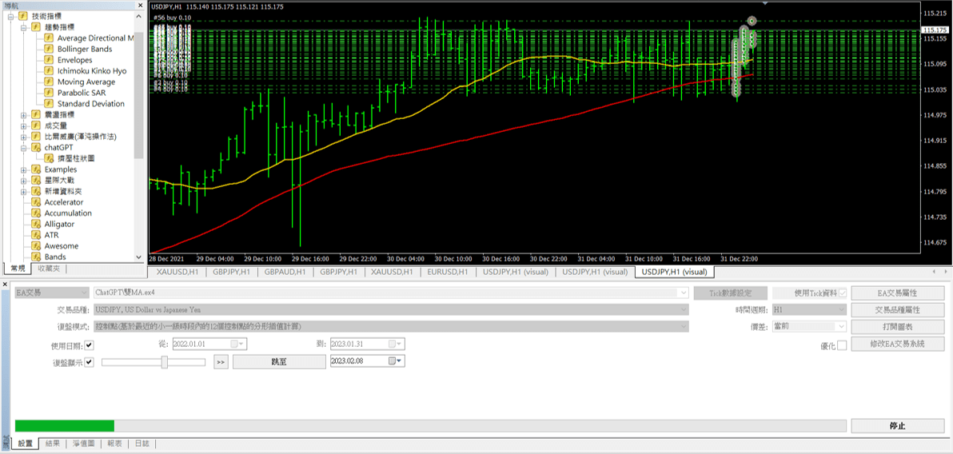Screen dimensions: 953x454
Task: Click the 打開圖表 button
Action: (x=897, y=326)
